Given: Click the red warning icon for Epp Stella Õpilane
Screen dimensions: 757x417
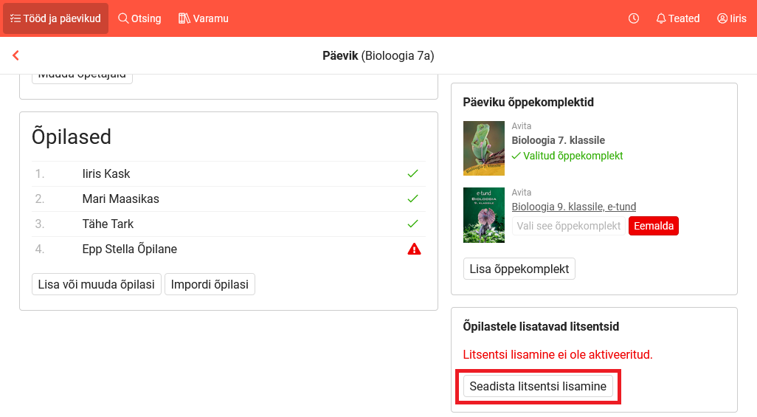Looking at the screenshot, I should pos(414,249).
